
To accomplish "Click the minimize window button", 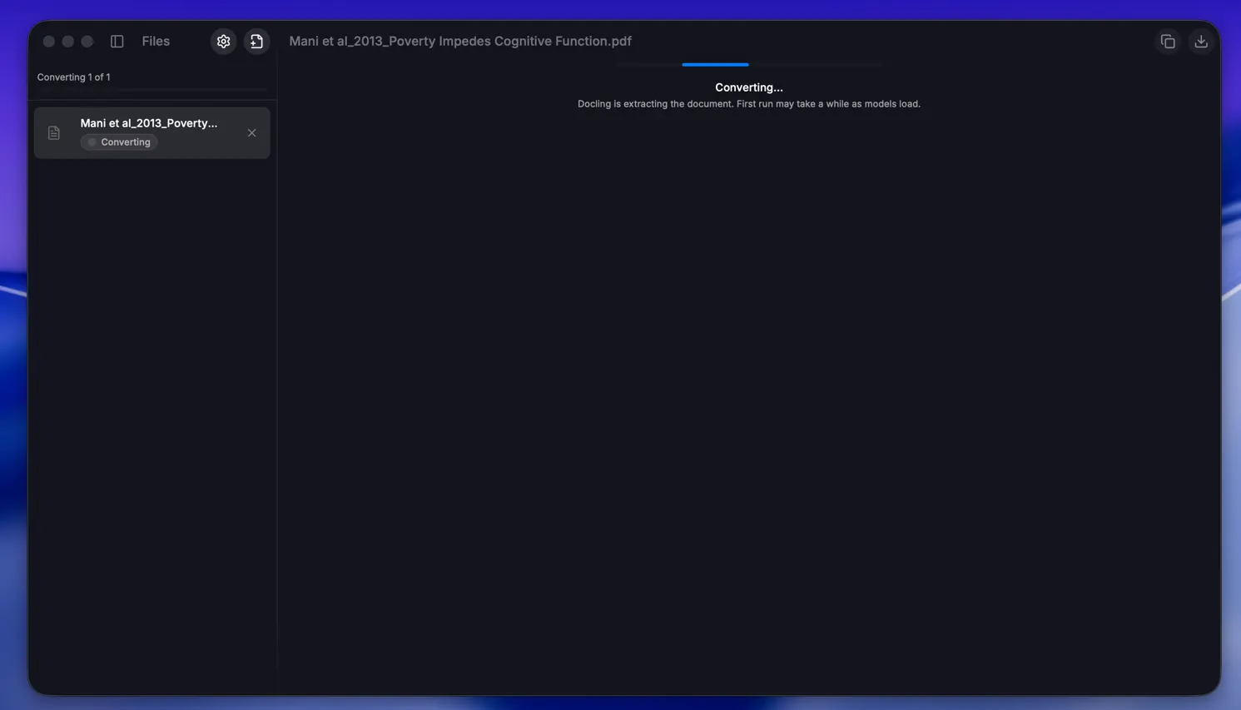I will click(68, 42).
